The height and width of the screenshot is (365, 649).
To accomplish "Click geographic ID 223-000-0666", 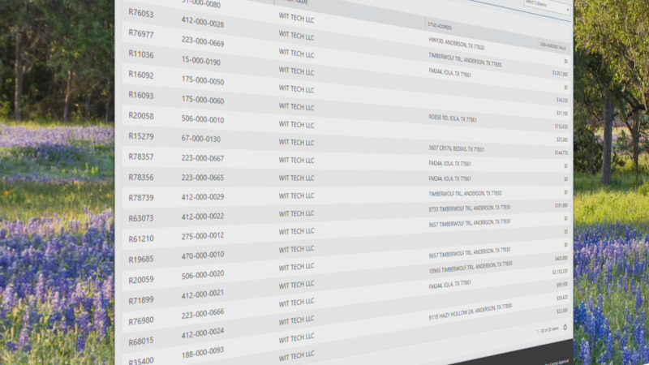I will pos(202,313).
